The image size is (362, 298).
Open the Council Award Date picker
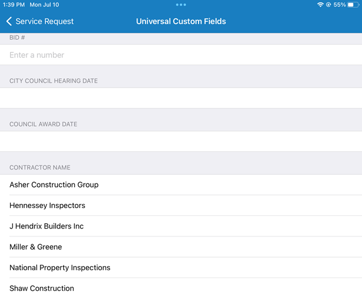click(x=181, y=141)
